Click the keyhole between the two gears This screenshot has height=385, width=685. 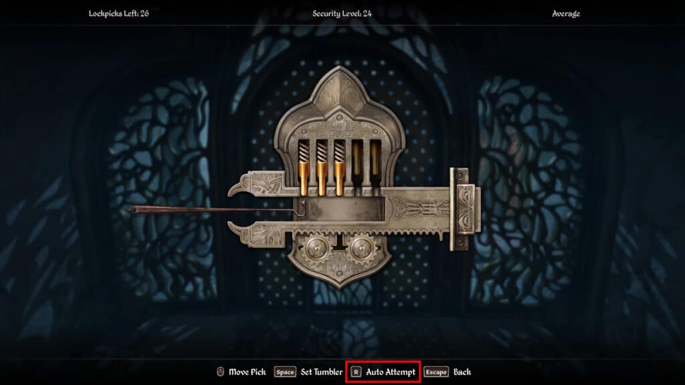coord(339,243)
